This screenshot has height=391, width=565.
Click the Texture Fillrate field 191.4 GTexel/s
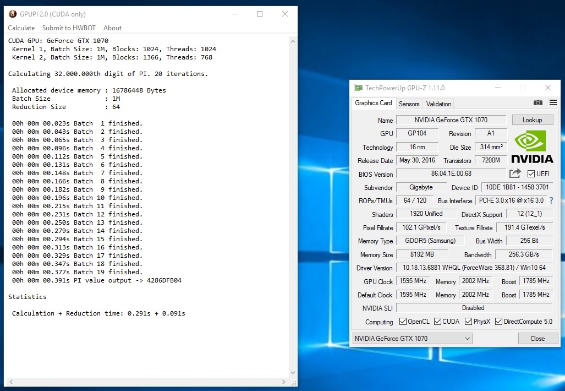pos(524,227)
